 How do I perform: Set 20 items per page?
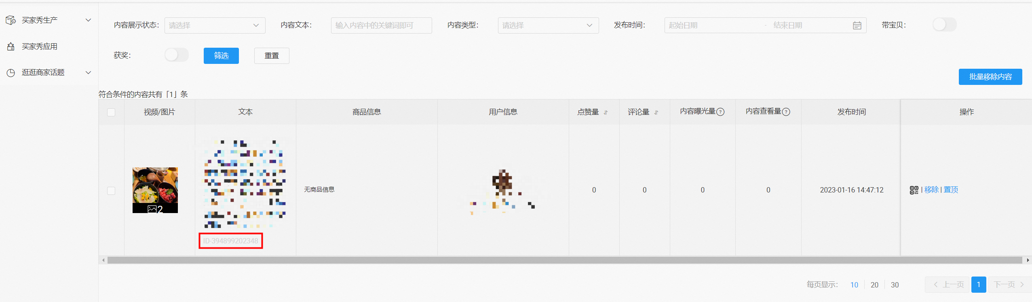tap(874, 285)
